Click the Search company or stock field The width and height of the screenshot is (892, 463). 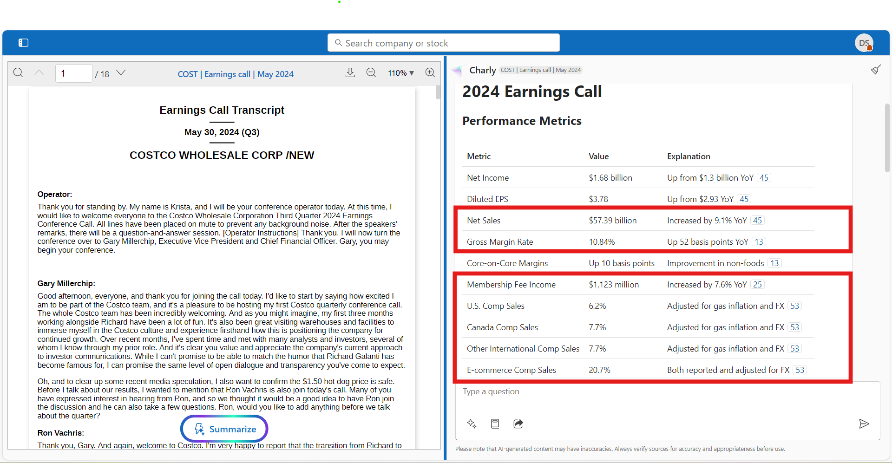[443, 43]
